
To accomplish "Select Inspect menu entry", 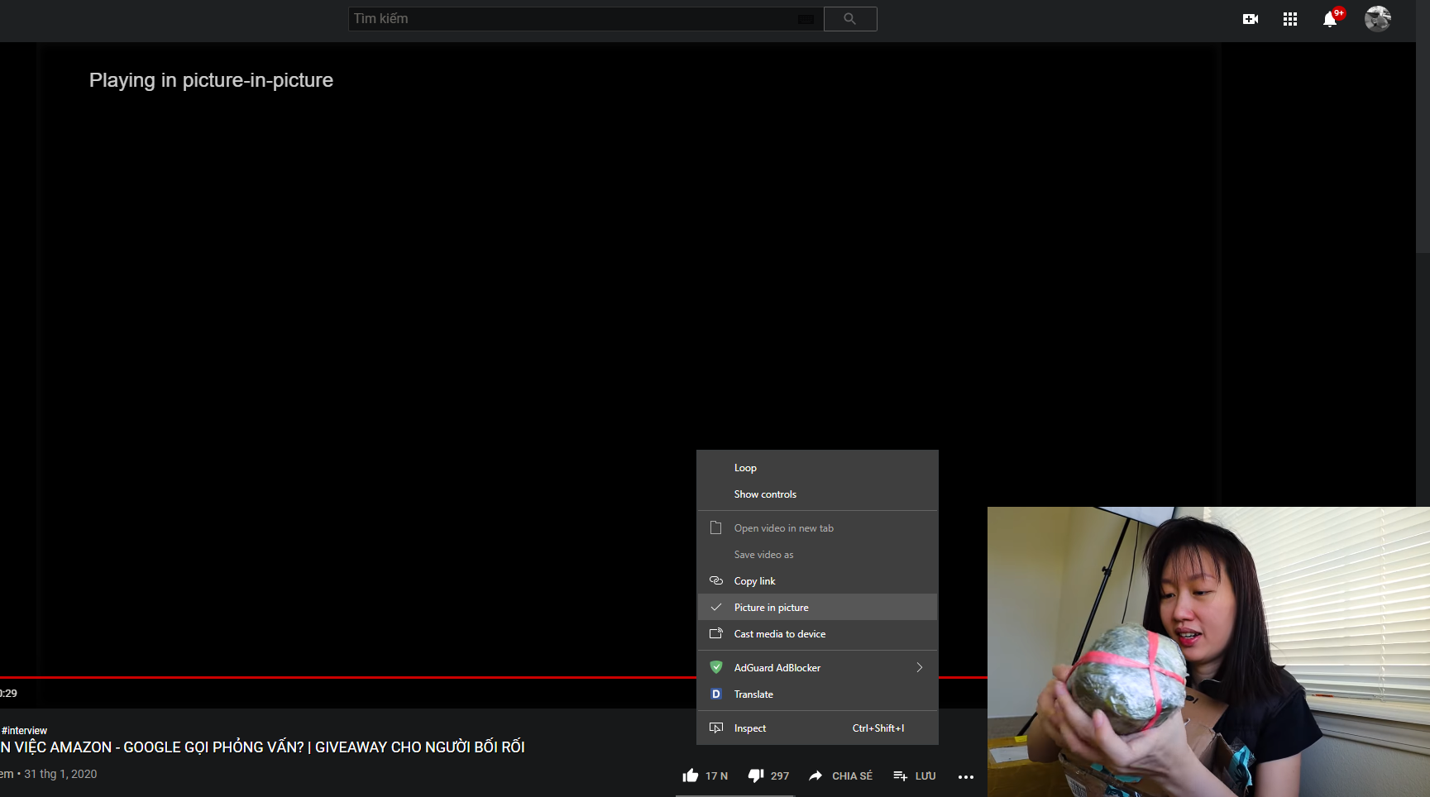I will pyautogui.click(x=817, y=728).
